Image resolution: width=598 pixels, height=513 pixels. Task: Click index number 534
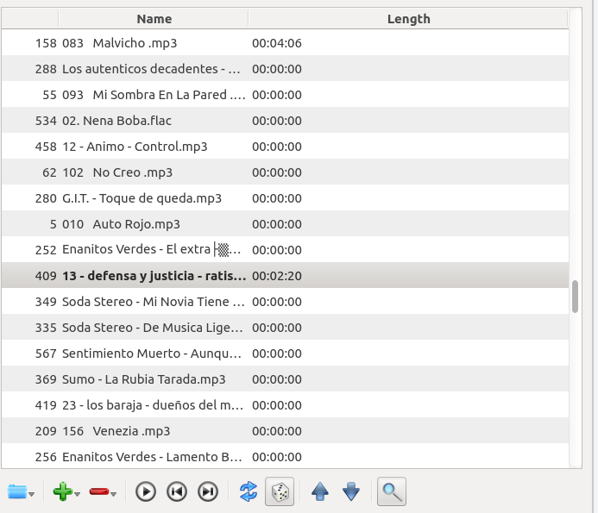pos(46,121)
